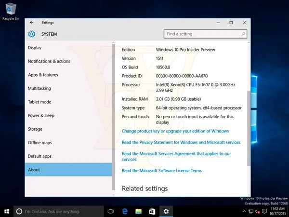Click the muted volume tray icon
The width and height of the screenshot is (289, 217).
pyautogui.click(x=258, y=212)
